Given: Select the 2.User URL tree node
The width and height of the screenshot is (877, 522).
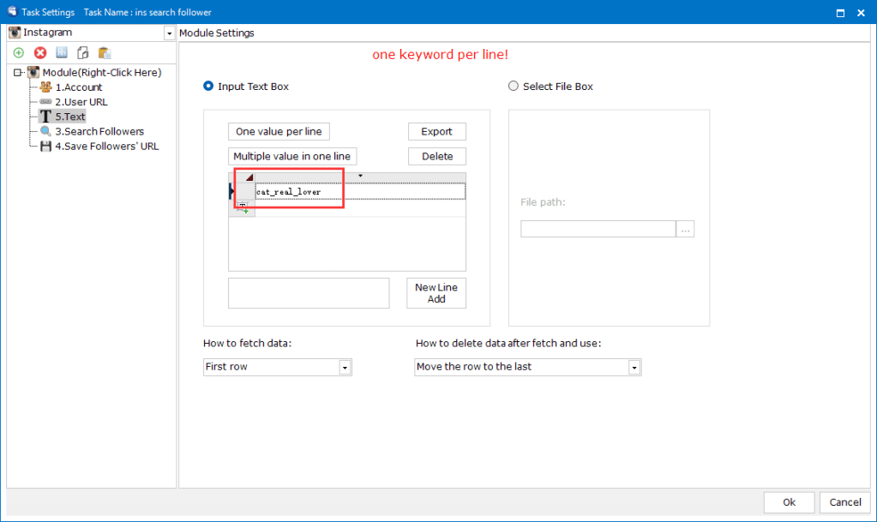Looking at the screenshot, I should click(x=81, y=102).
